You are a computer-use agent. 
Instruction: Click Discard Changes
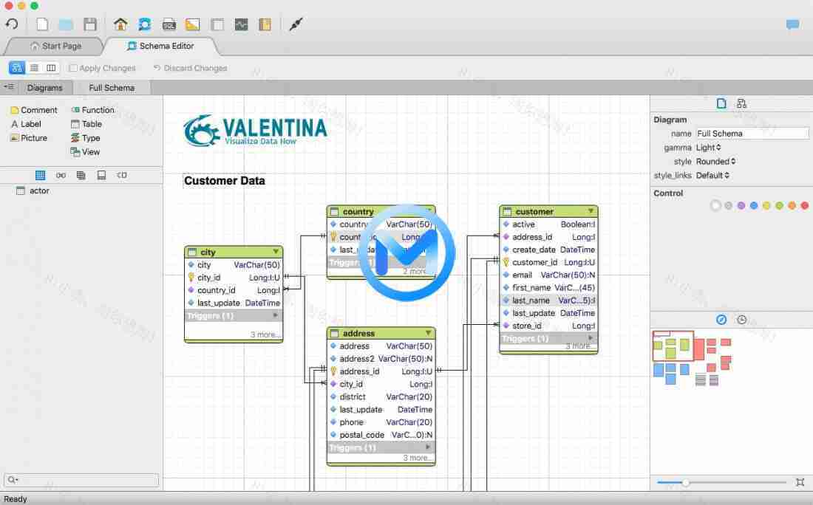(190, 68)
